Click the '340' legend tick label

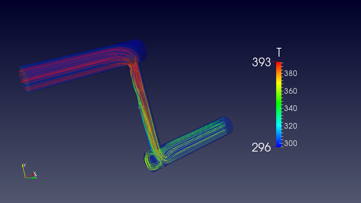coord(291,108)
